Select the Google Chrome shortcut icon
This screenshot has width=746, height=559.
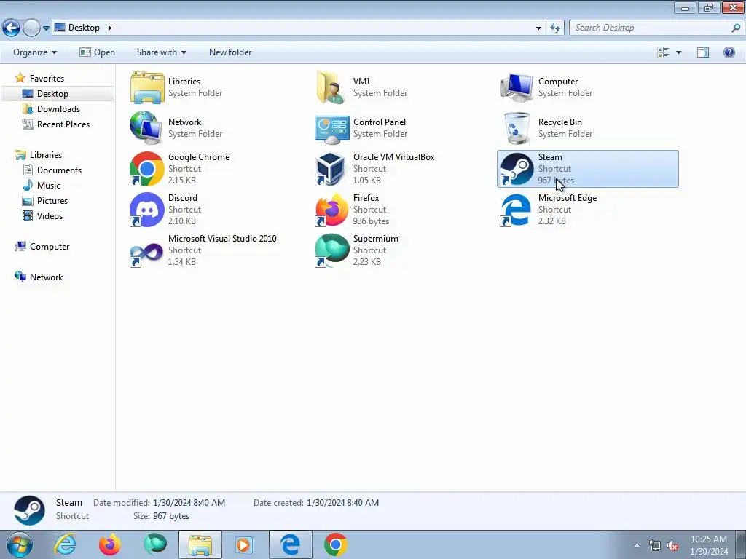tap(146, 169)
